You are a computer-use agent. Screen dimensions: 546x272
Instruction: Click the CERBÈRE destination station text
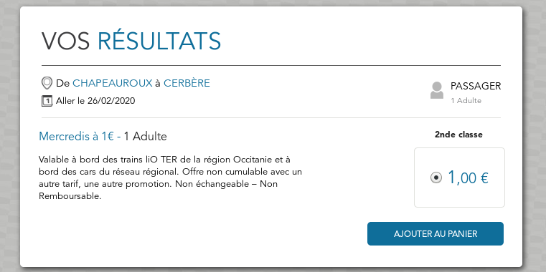point(187,83)
